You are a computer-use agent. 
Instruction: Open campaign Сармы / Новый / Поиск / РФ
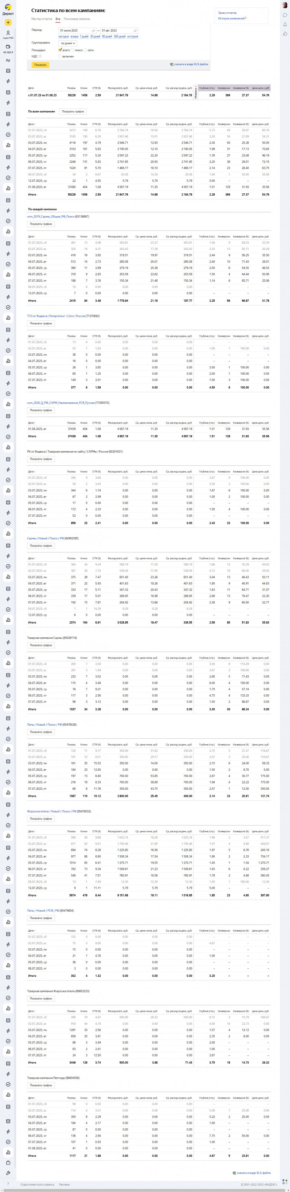pyautogui.click(x=45, y=538)
